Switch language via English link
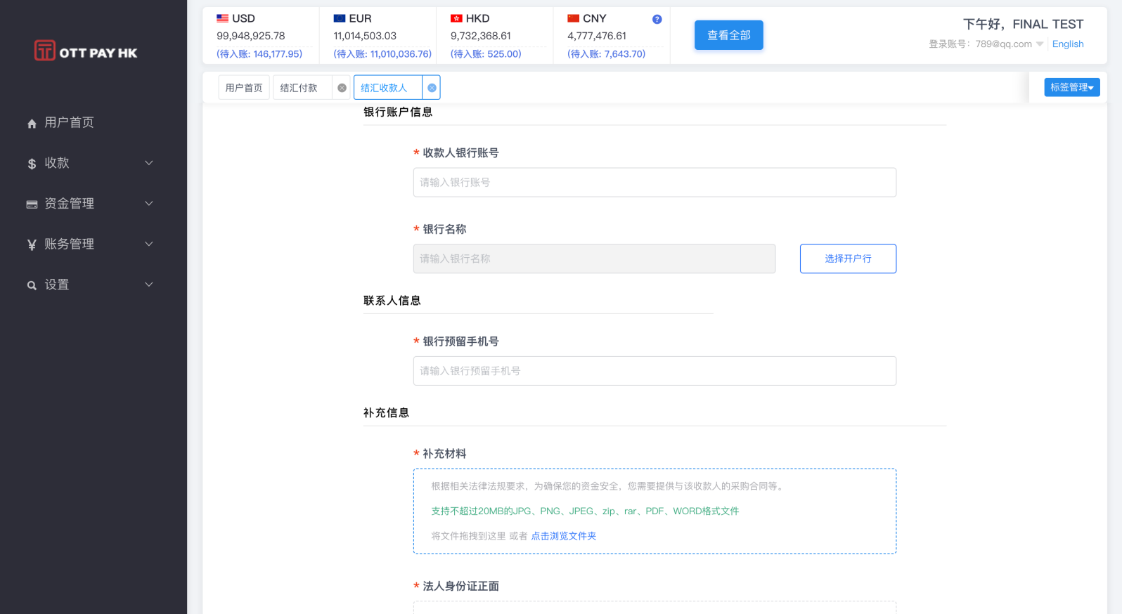Image resolution: width=1122 pixels, height=614 pixels. 1068,44
